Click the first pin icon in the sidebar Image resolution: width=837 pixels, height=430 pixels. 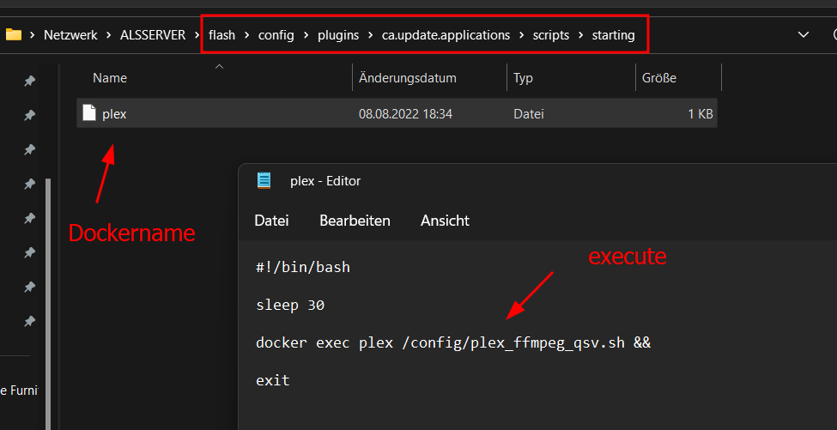click(30, 81)
